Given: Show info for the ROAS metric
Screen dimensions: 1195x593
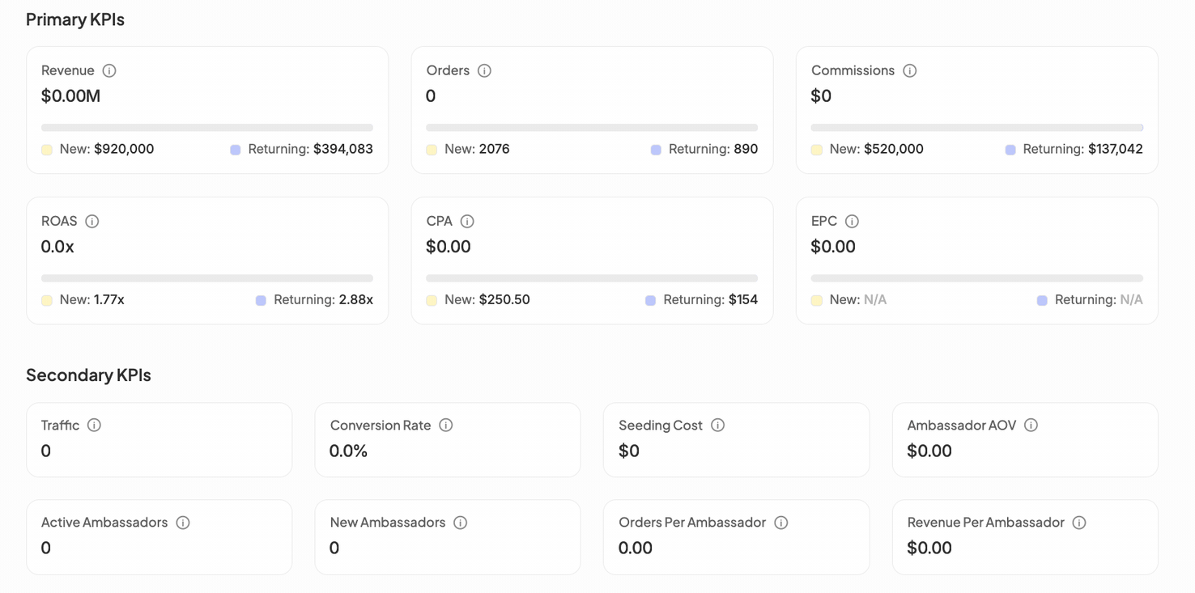Looking at the screenshot, I should (x=92, y=221).
